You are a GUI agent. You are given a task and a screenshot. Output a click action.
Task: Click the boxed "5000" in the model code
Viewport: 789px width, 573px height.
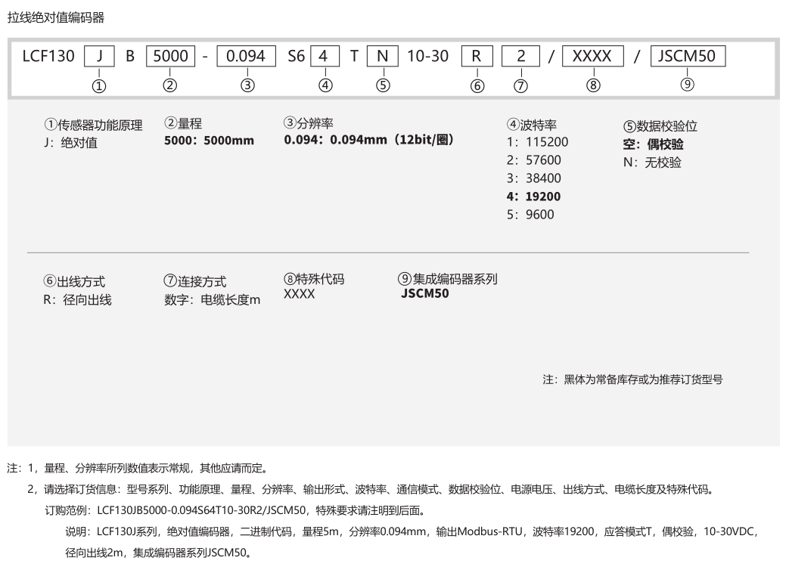(x=170, y=56)
